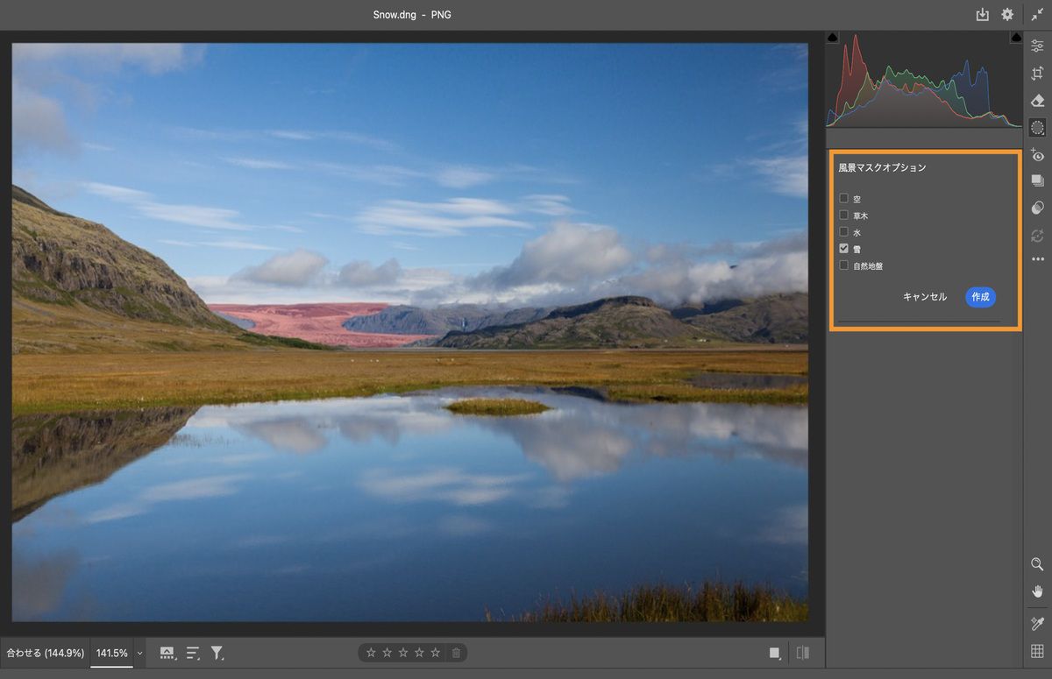Open the Edit sliders panel icon

click(1038, 46)
